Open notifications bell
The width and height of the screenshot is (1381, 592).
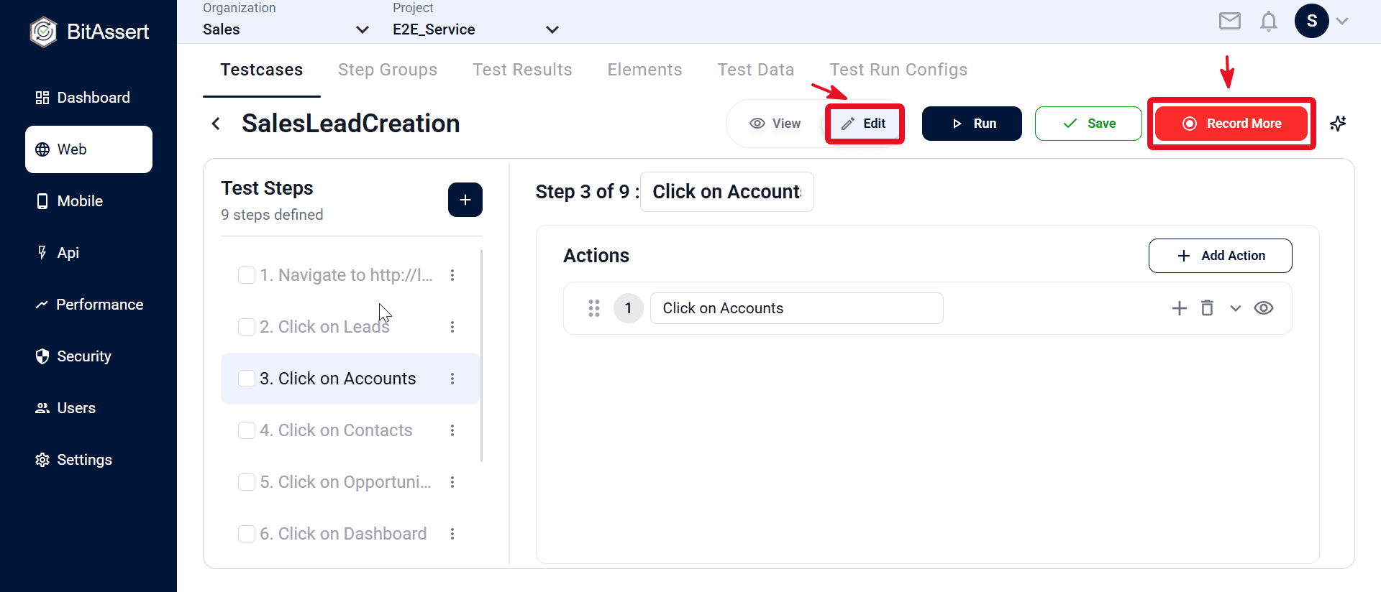click(x=1269, y=21)
